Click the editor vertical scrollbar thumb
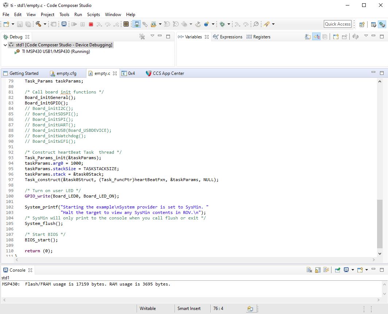 [x=380, y=224]
